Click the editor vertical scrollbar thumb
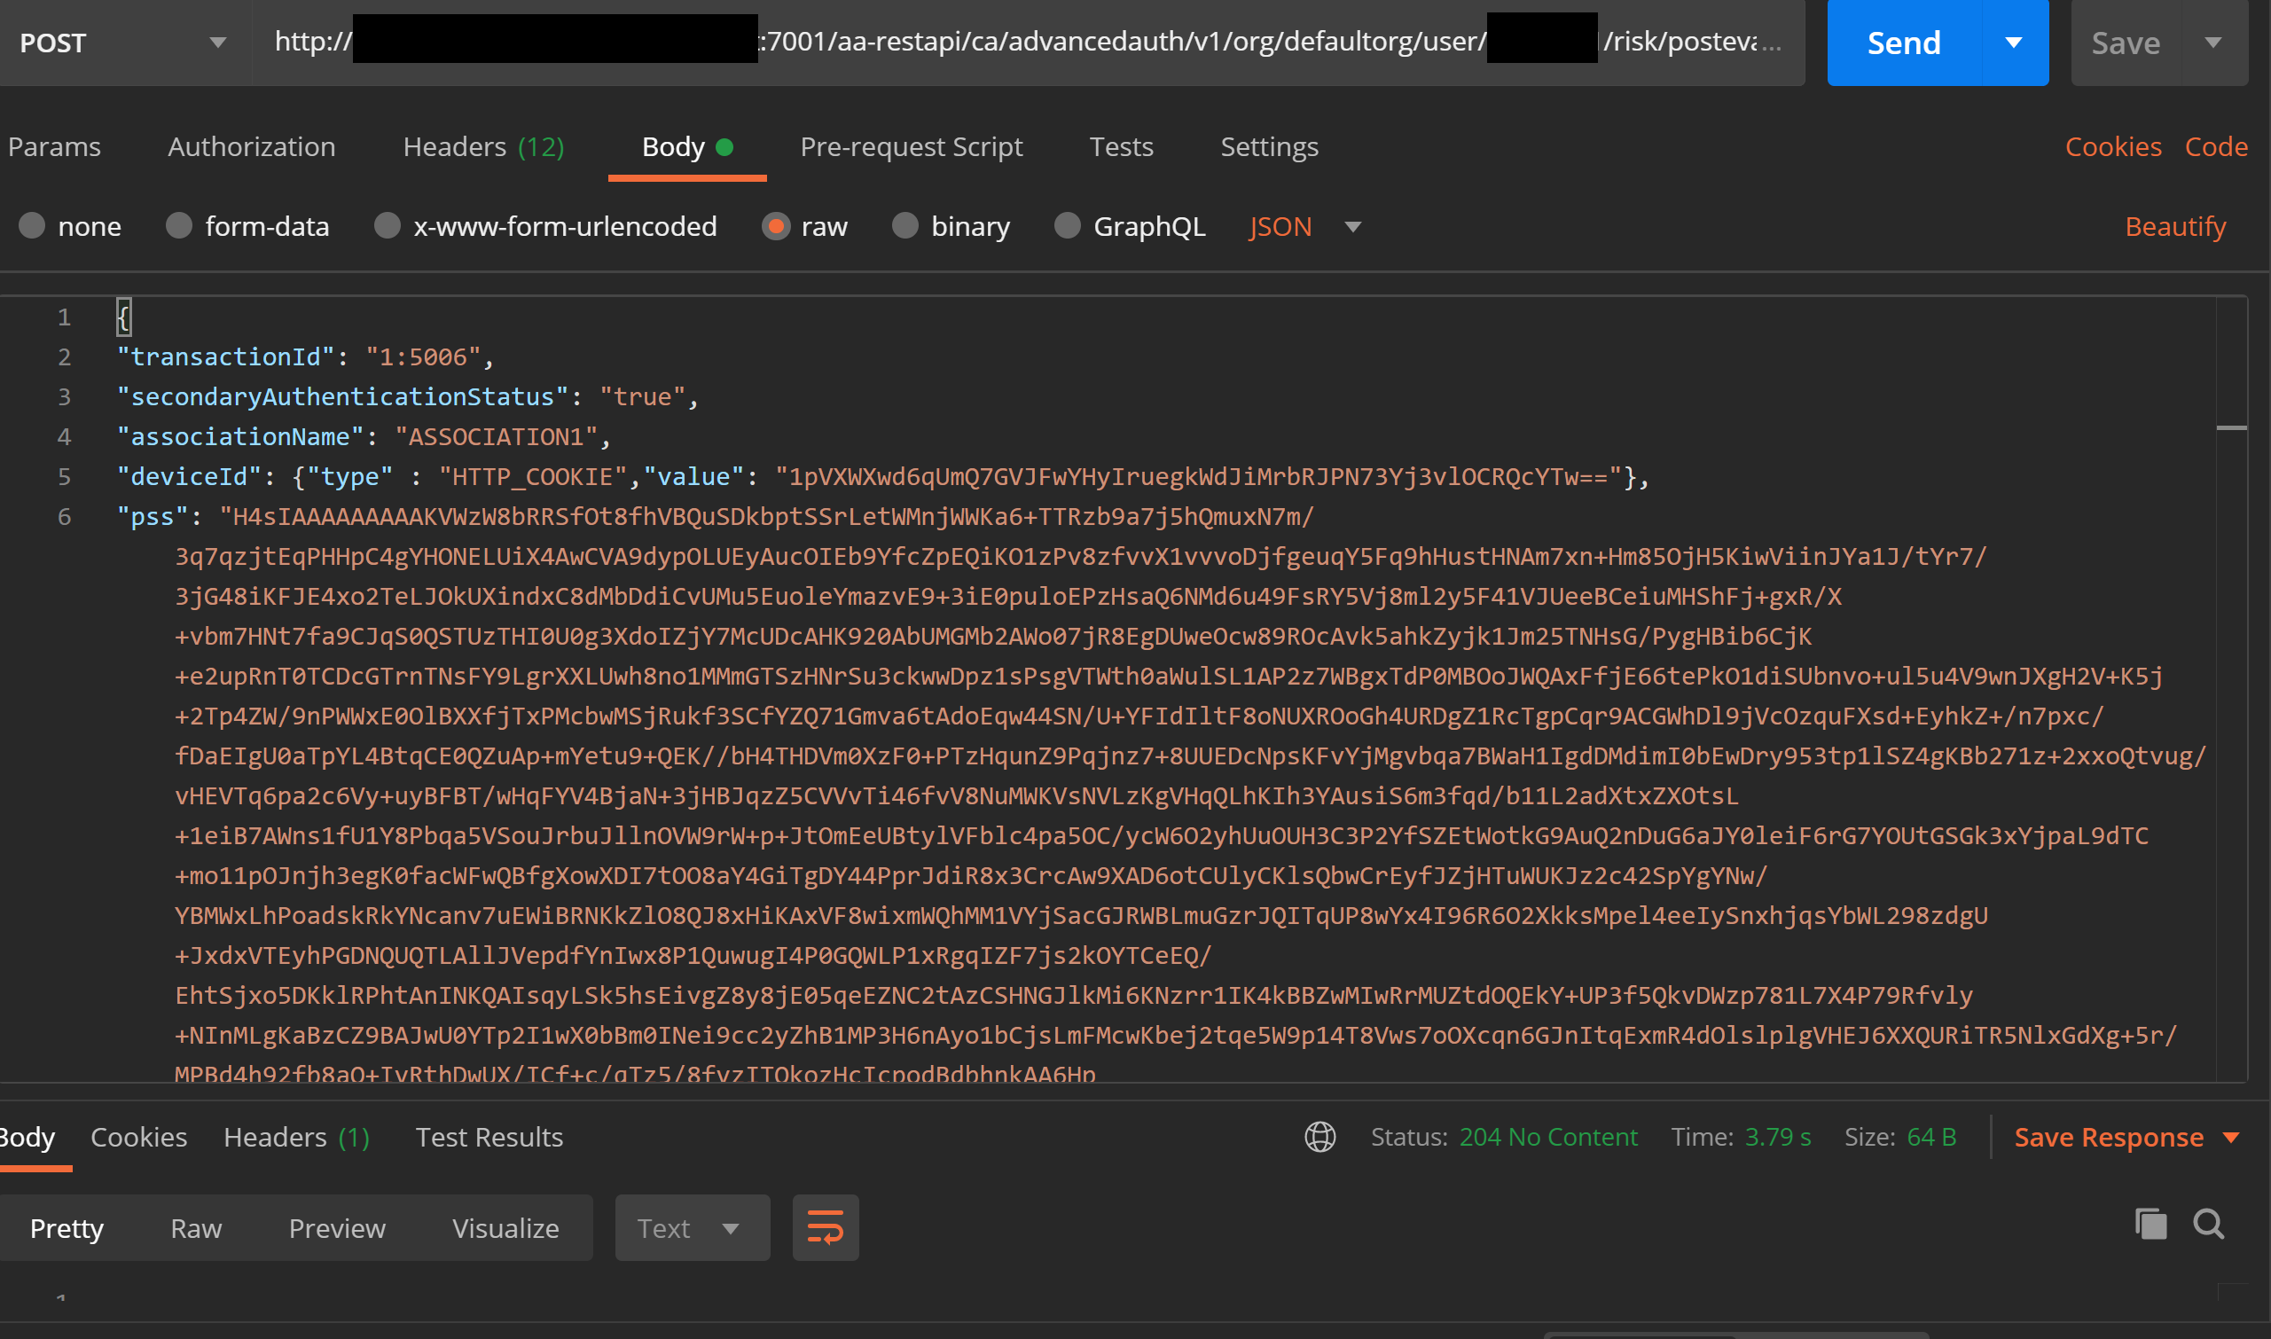 coord(2230,427)
